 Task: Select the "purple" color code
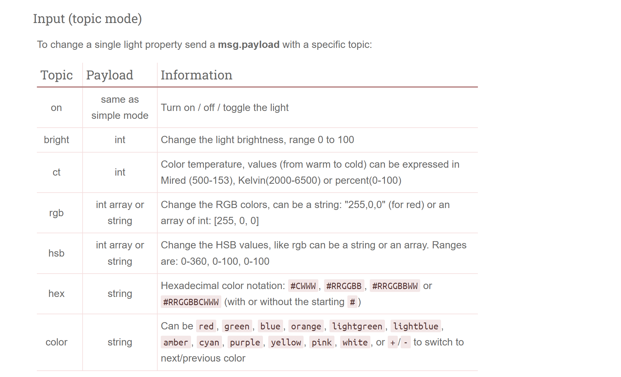[245, 343]
